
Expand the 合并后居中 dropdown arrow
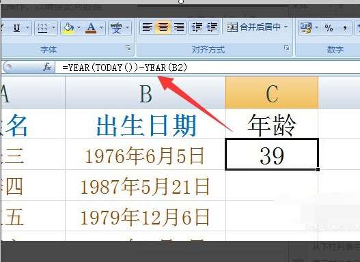[x=286, y=27]
